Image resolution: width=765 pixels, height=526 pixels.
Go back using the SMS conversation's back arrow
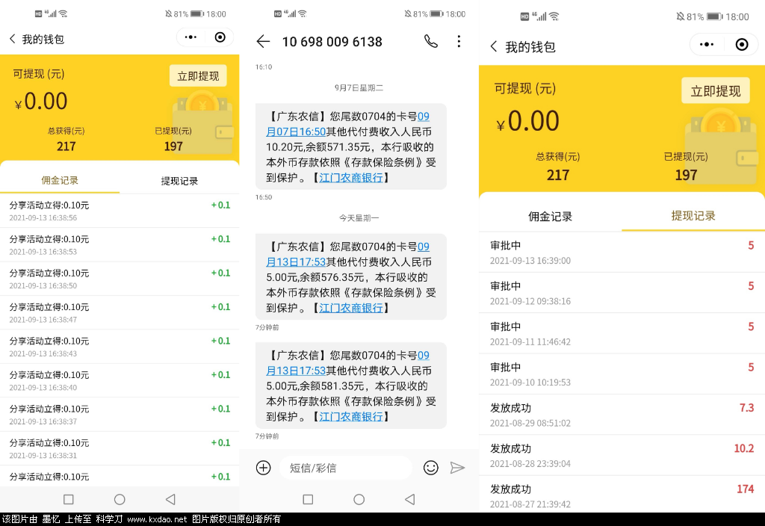[x=263, y=41]
